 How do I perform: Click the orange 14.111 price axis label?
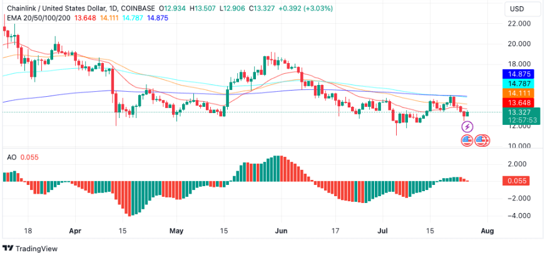pyautogui.click(x=519, y=93)
